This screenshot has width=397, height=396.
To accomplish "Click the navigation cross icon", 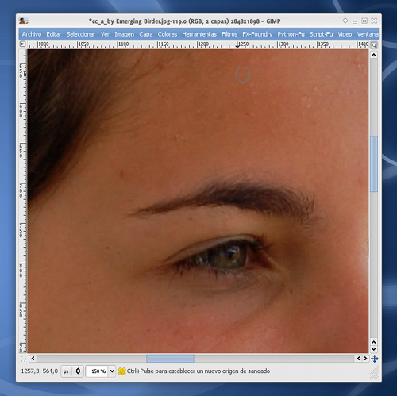I will tap(374, 359).
